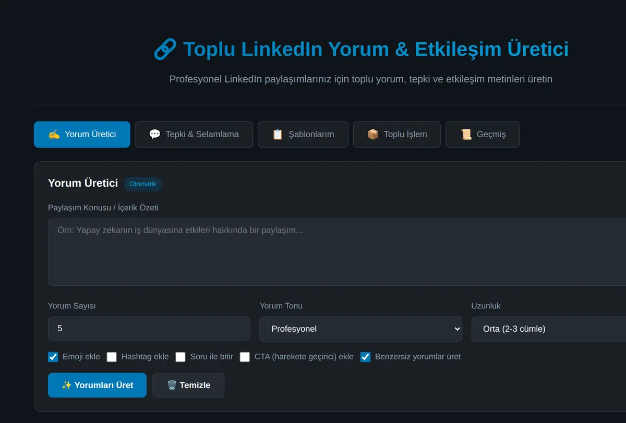Check the CTA (harekete geçirici) ekle option
The image size is (626, 423).
click(x=245, y=357)
